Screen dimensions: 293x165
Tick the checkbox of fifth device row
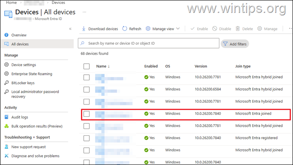point(86,126)
